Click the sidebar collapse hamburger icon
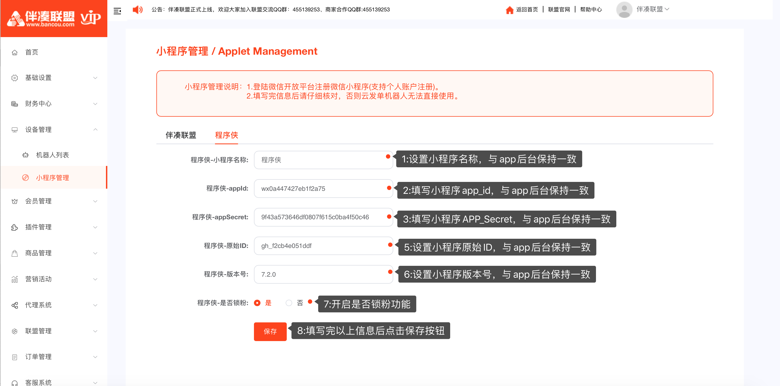 117,11
